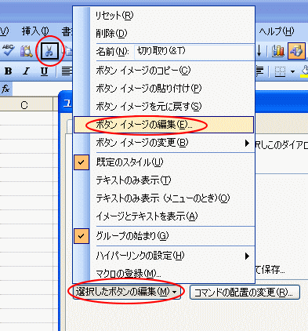
Task: Select イメージとテキストを表示(A)
Action: tap(164, 216)
